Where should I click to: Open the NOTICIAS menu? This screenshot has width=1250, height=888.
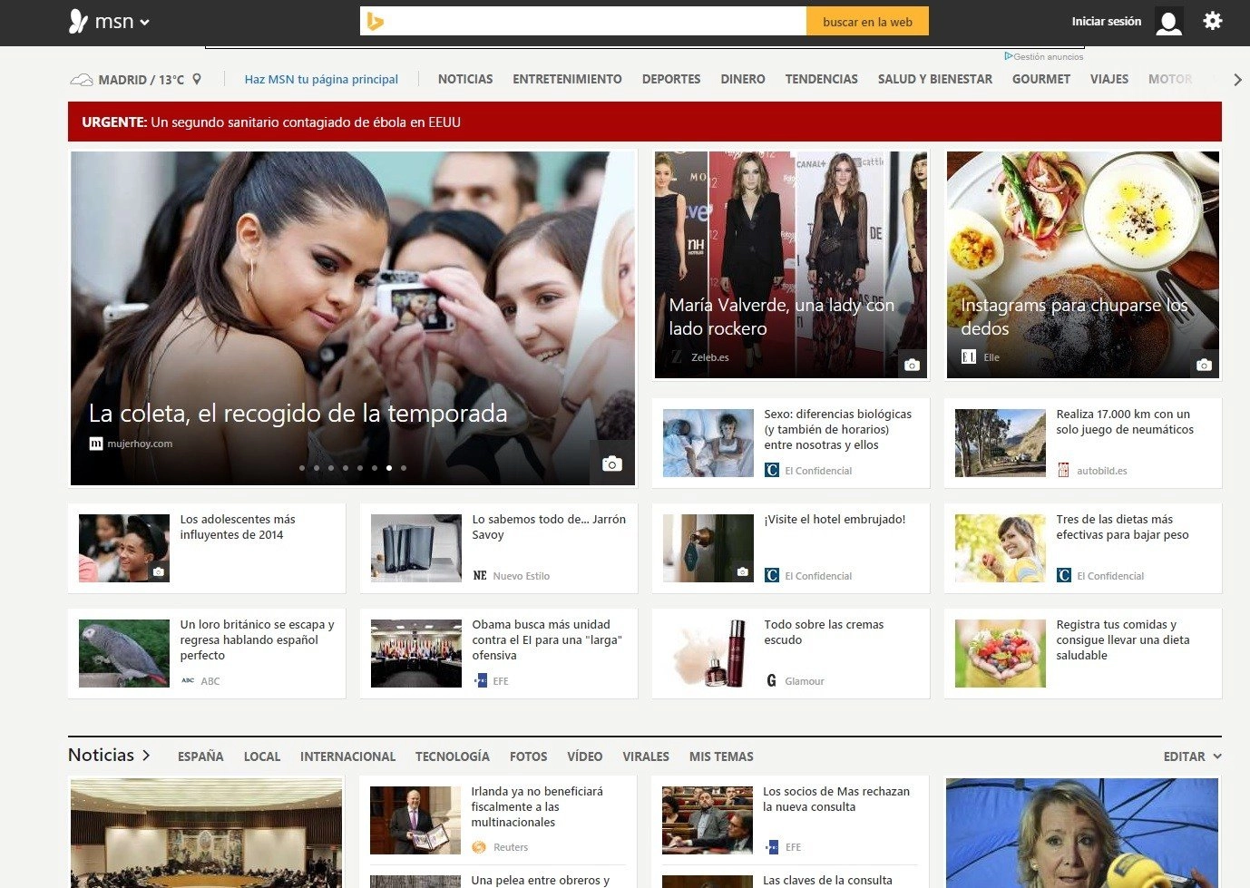pyautogui.click(x=465, y=80)
